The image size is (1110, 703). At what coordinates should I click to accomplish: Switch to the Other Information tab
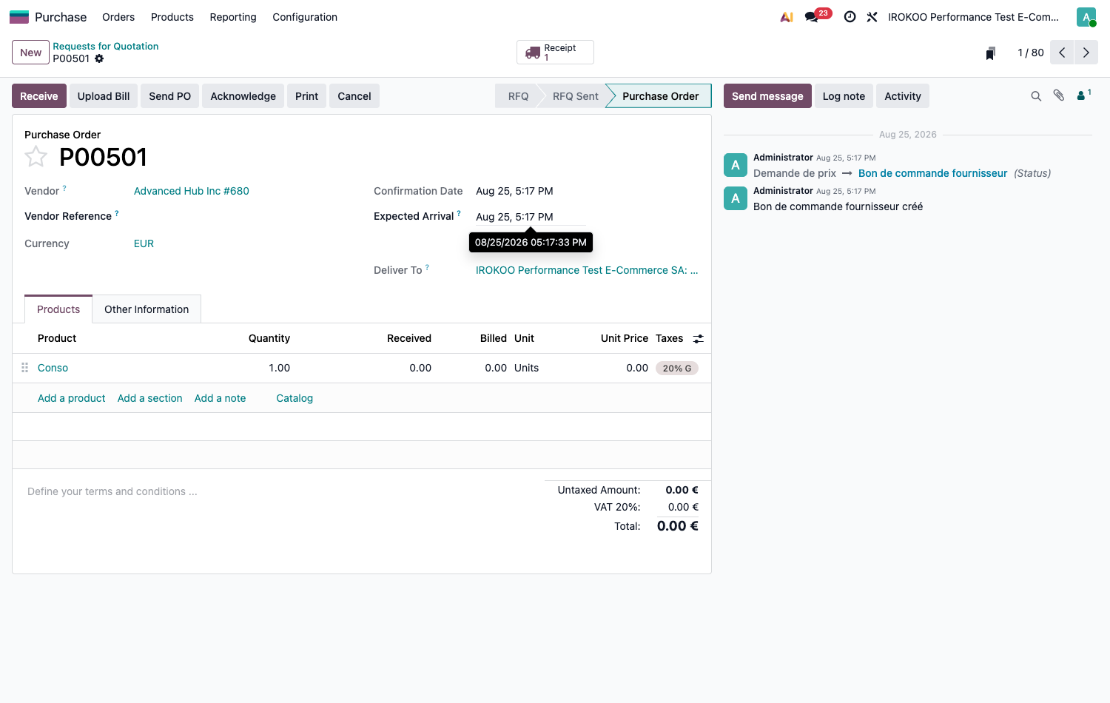[x=147, y=309]
